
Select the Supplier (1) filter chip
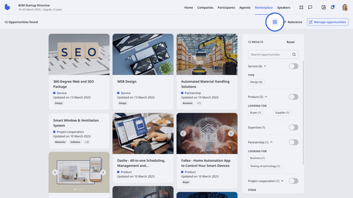[282, 113]
